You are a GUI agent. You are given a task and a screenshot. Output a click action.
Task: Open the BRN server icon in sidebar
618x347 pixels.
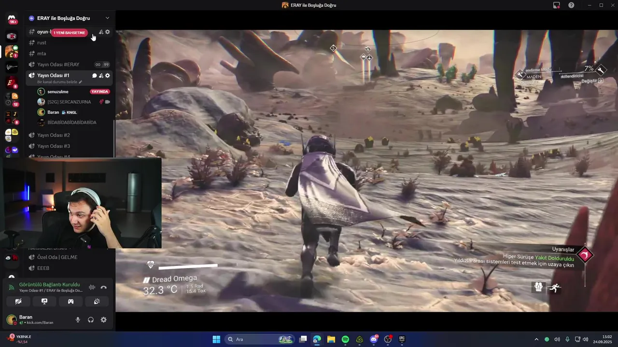point(12,36)
